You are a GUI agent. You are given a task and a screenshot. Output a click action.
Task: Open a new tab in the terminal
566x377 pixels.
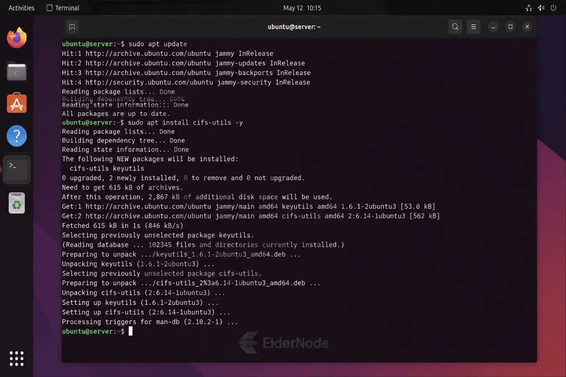[x=72, y=27]
